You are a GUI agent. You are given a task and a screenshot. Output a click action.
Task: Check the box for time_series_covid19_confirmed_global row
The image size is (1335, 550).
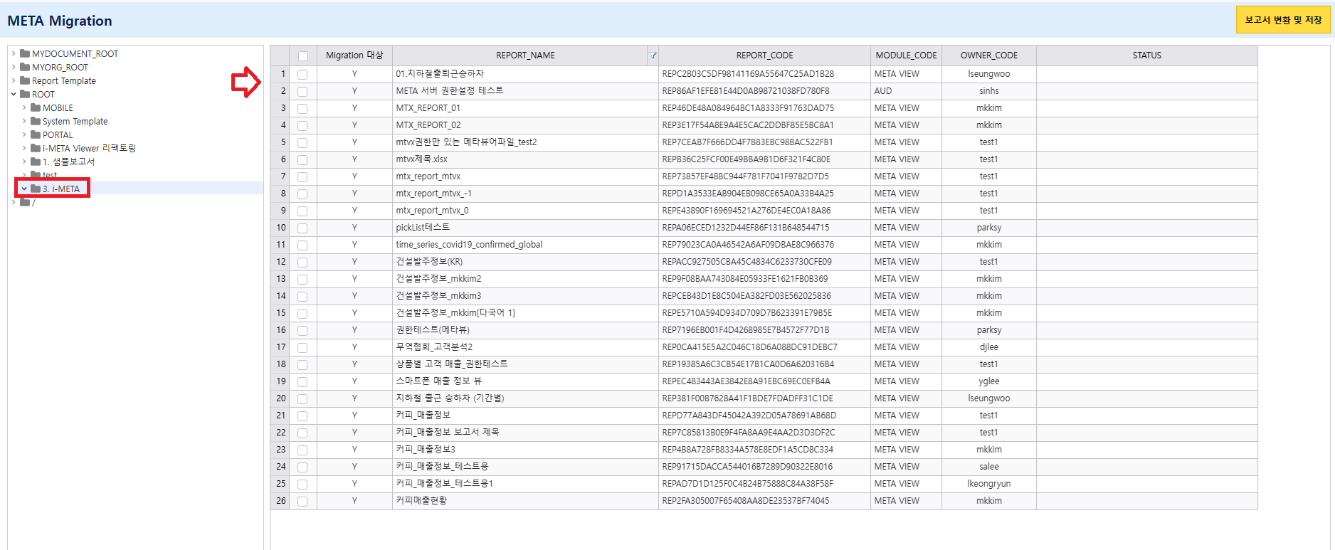[x=302, y=245]
